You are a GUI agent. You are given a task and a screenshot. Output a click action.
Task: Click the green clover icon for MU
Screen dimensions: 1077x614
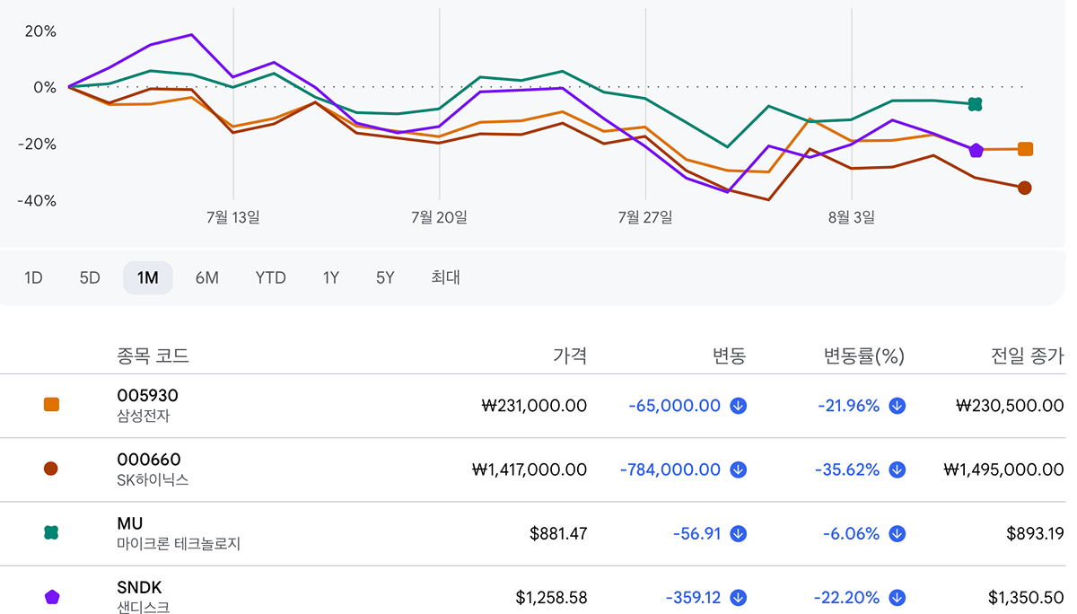point(51,533)
